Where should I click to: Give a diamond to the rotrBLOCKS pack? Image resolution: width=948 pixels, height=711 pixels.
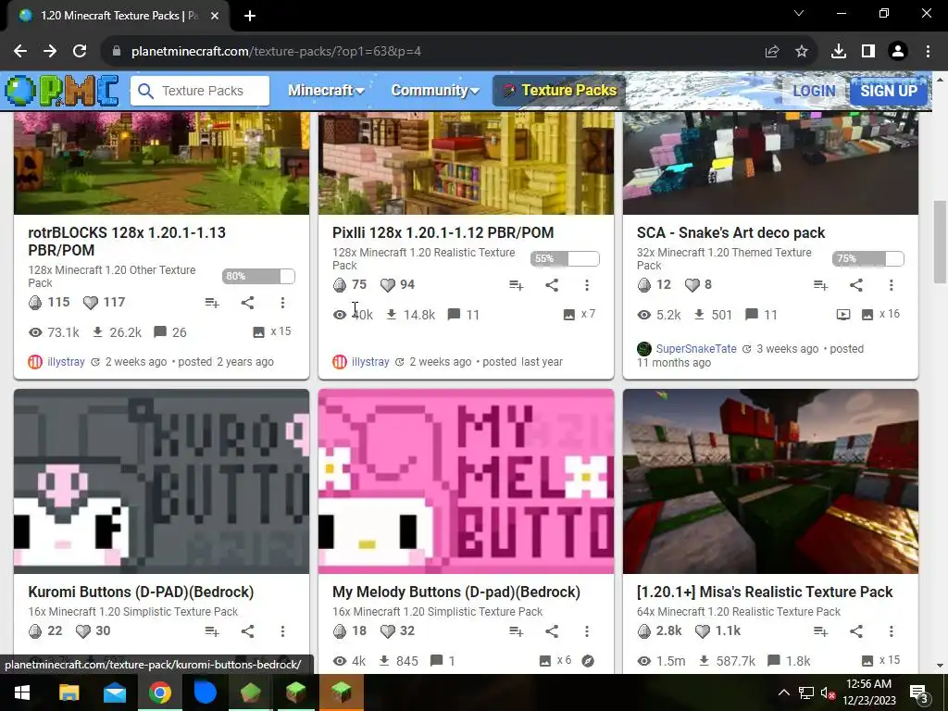pos(35,303)
